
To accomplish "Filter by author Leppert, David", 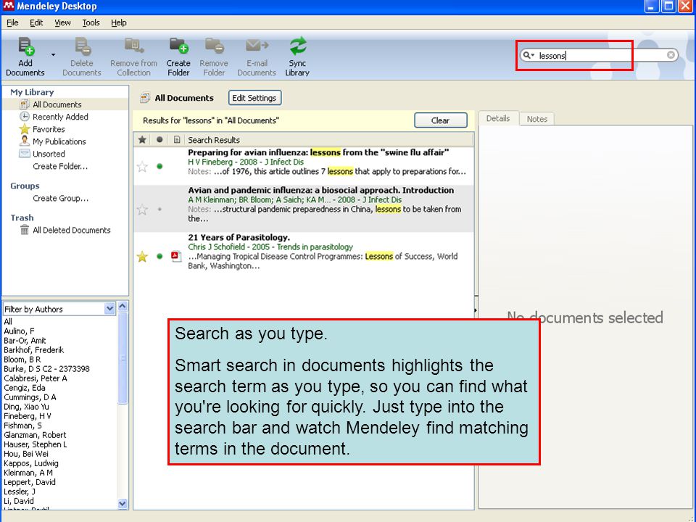I will (x=30, y=482).
